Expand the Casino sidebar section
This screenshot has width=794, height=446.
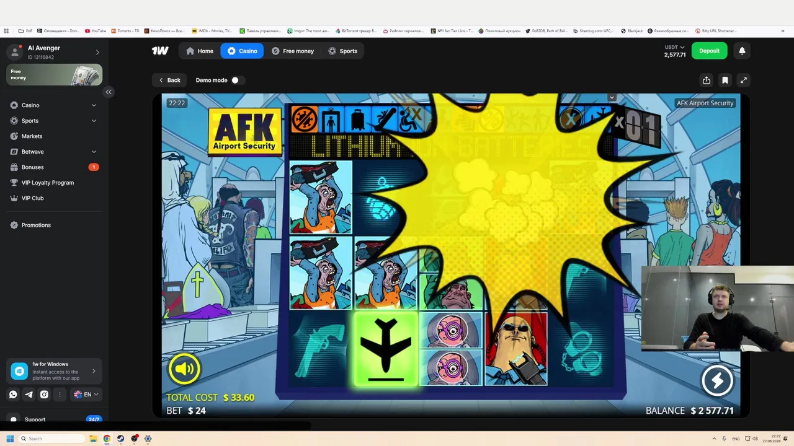[94, 105]
